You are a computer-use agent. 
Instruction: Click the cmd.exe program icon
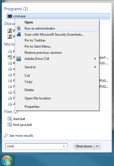[10, 16]
